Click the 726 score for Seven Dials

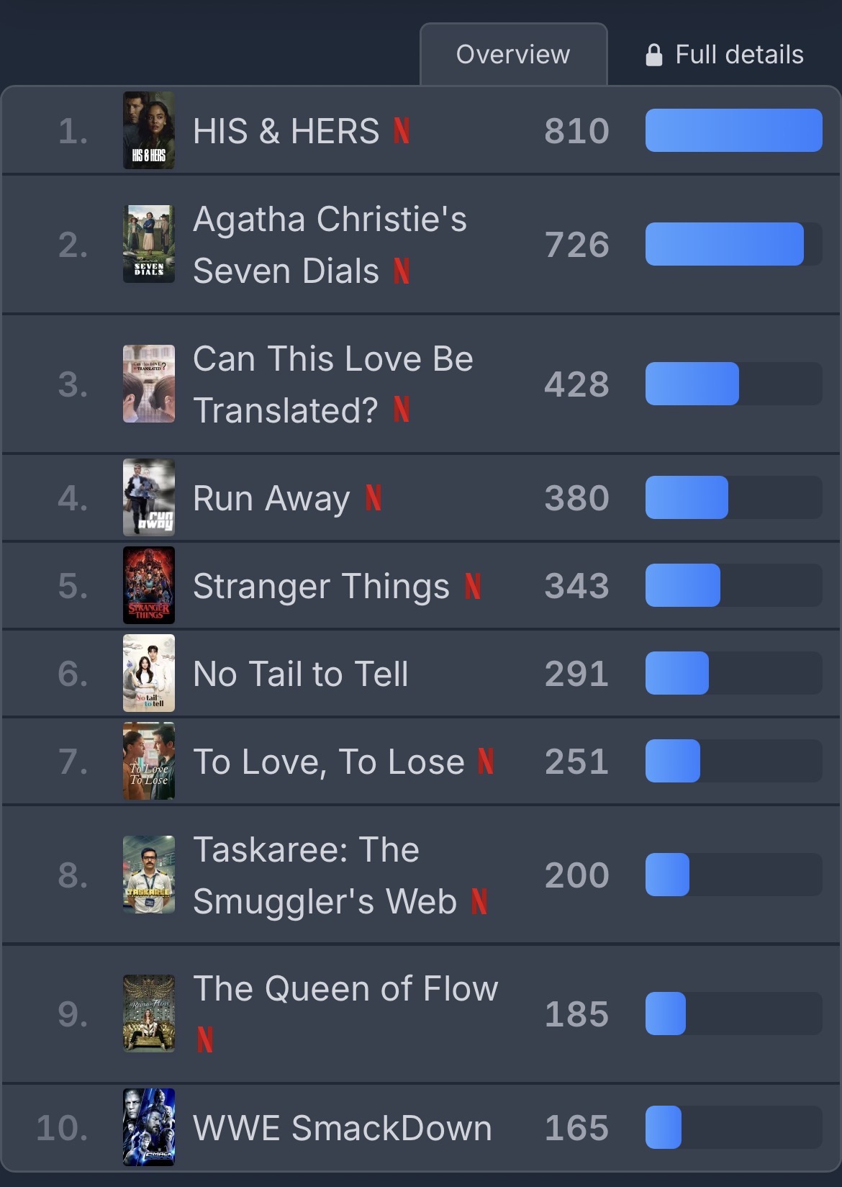(576, 245)
